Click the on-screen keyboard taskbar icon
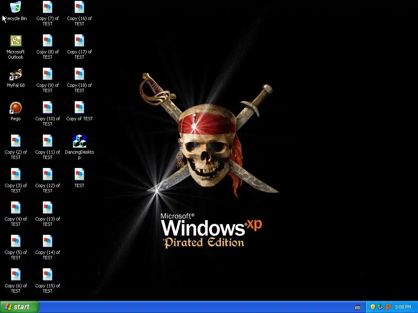418x313 pixels. coord(358,307)
